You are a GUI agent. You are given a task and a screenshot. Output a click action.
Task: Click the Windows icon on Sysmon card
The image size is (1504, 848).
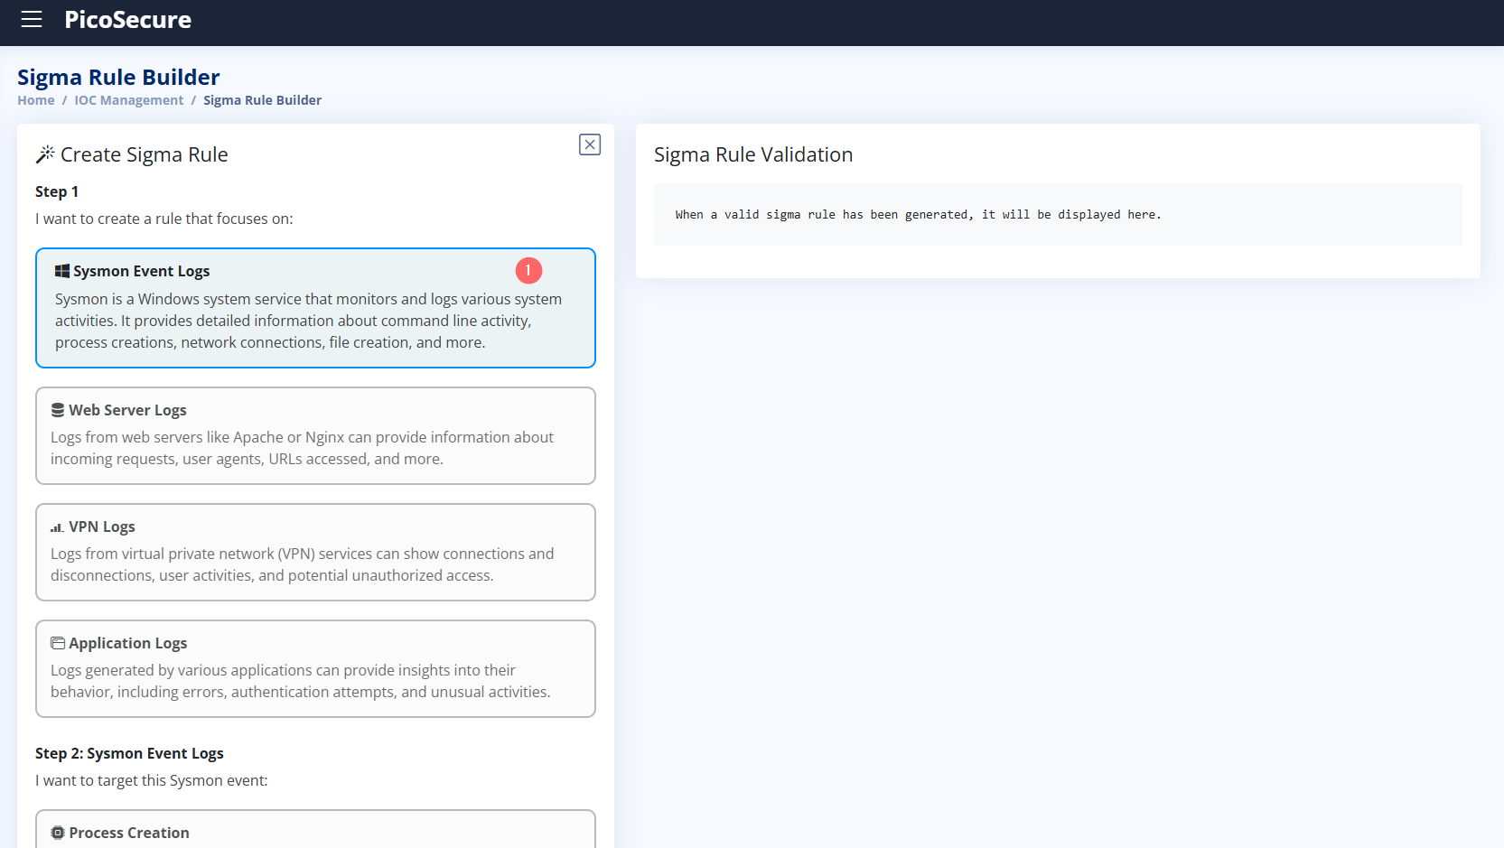pos(62,271)
